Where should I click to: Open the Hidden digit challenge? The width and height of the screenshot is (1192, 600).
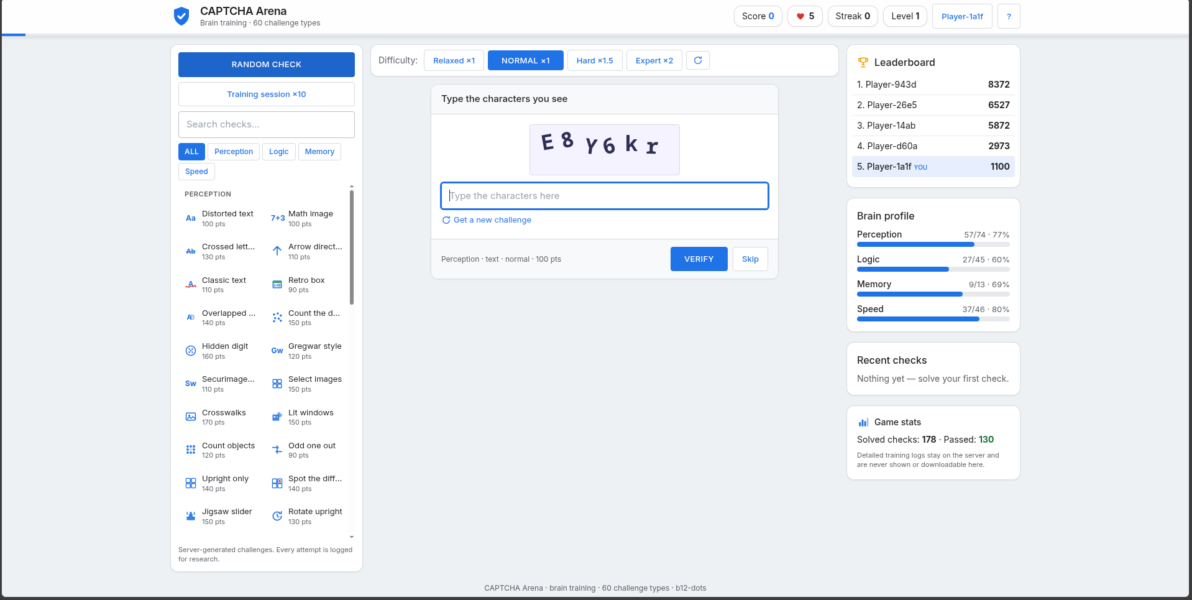tap(221, 351)
